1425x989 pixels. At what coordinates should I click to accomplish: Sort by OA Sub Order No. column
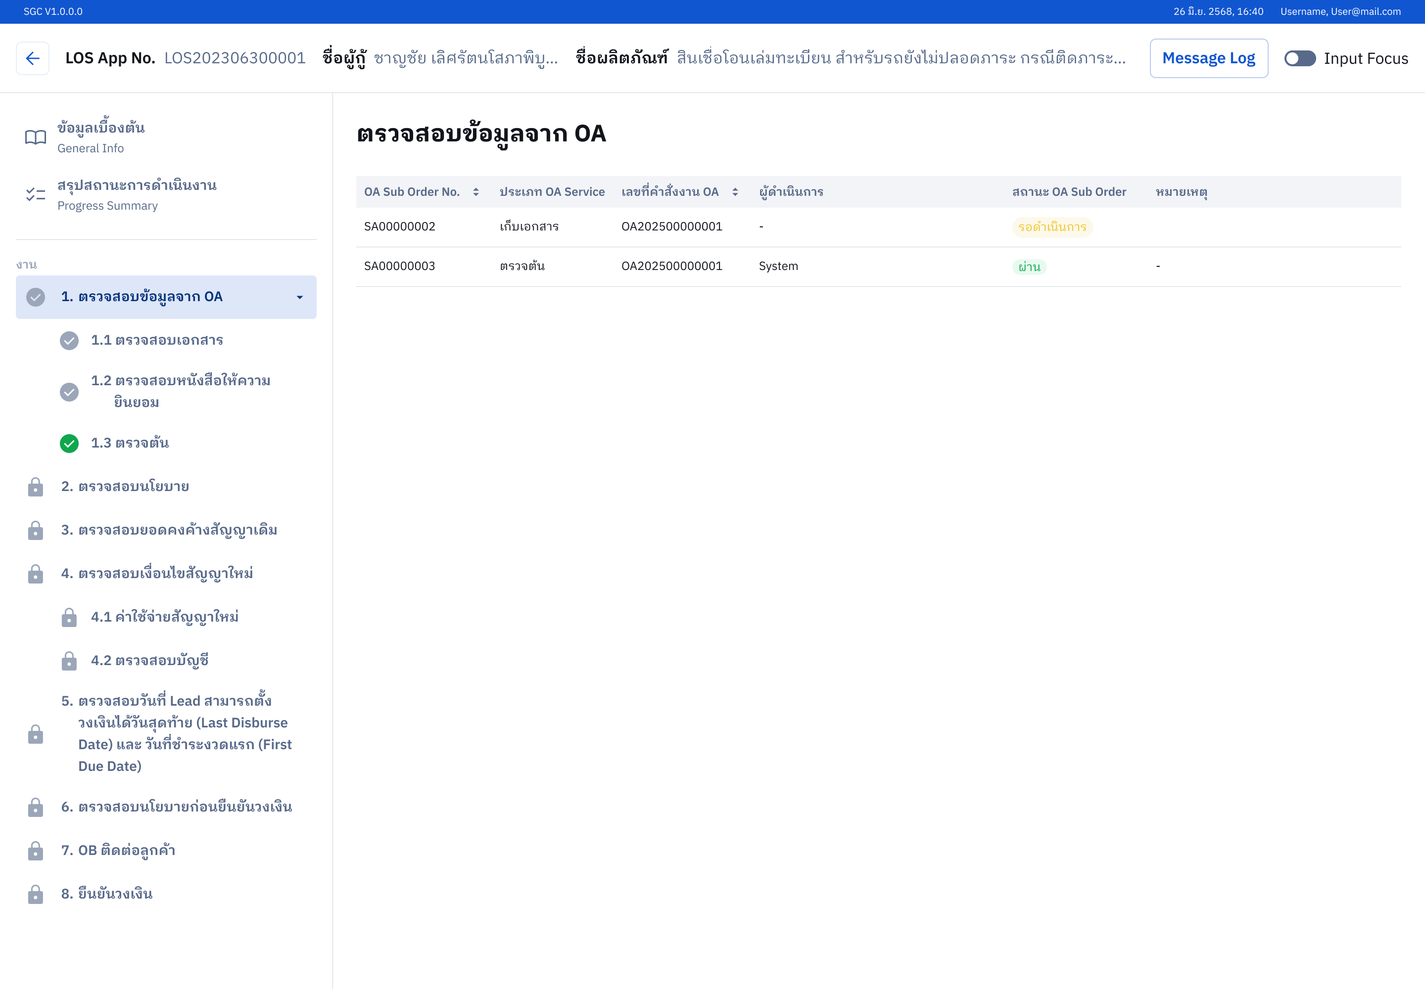[475, 192]
